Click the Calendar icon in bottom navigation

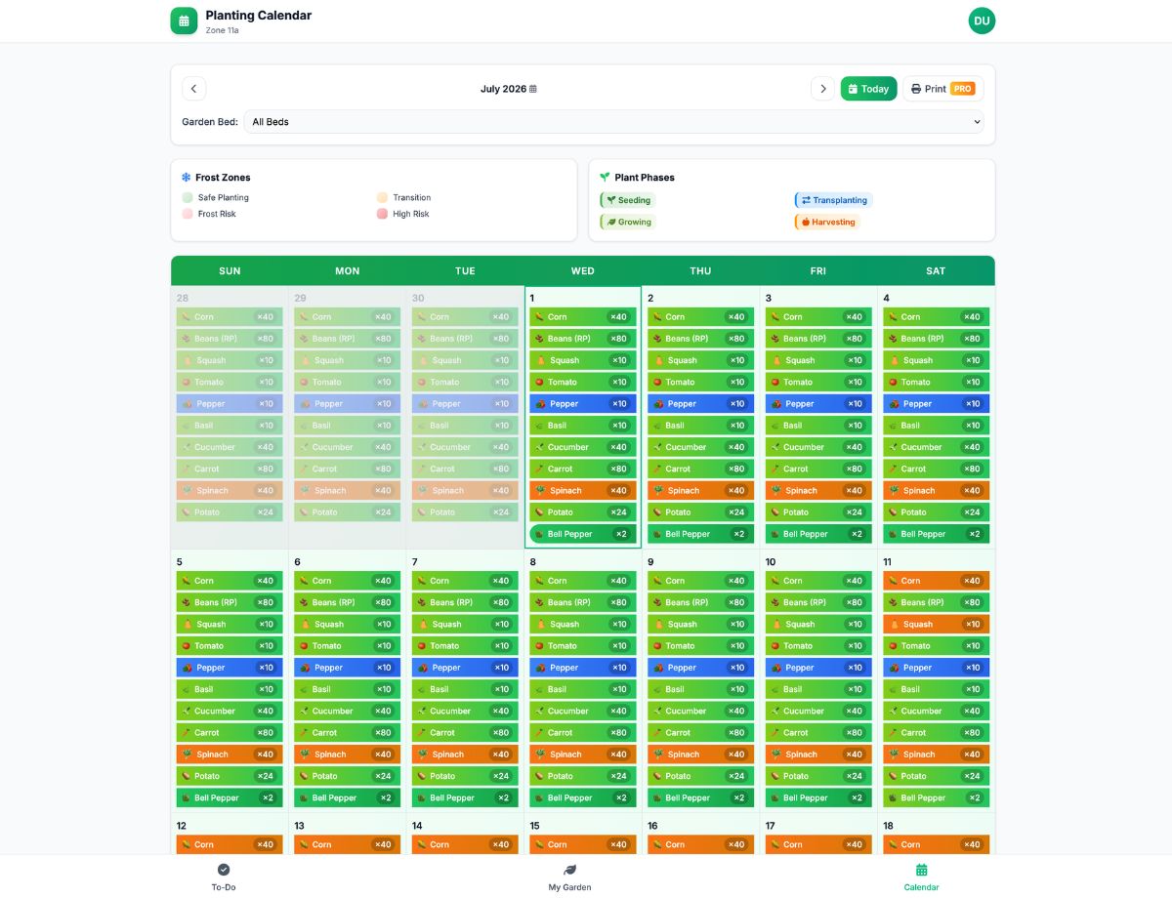point(921,870)
